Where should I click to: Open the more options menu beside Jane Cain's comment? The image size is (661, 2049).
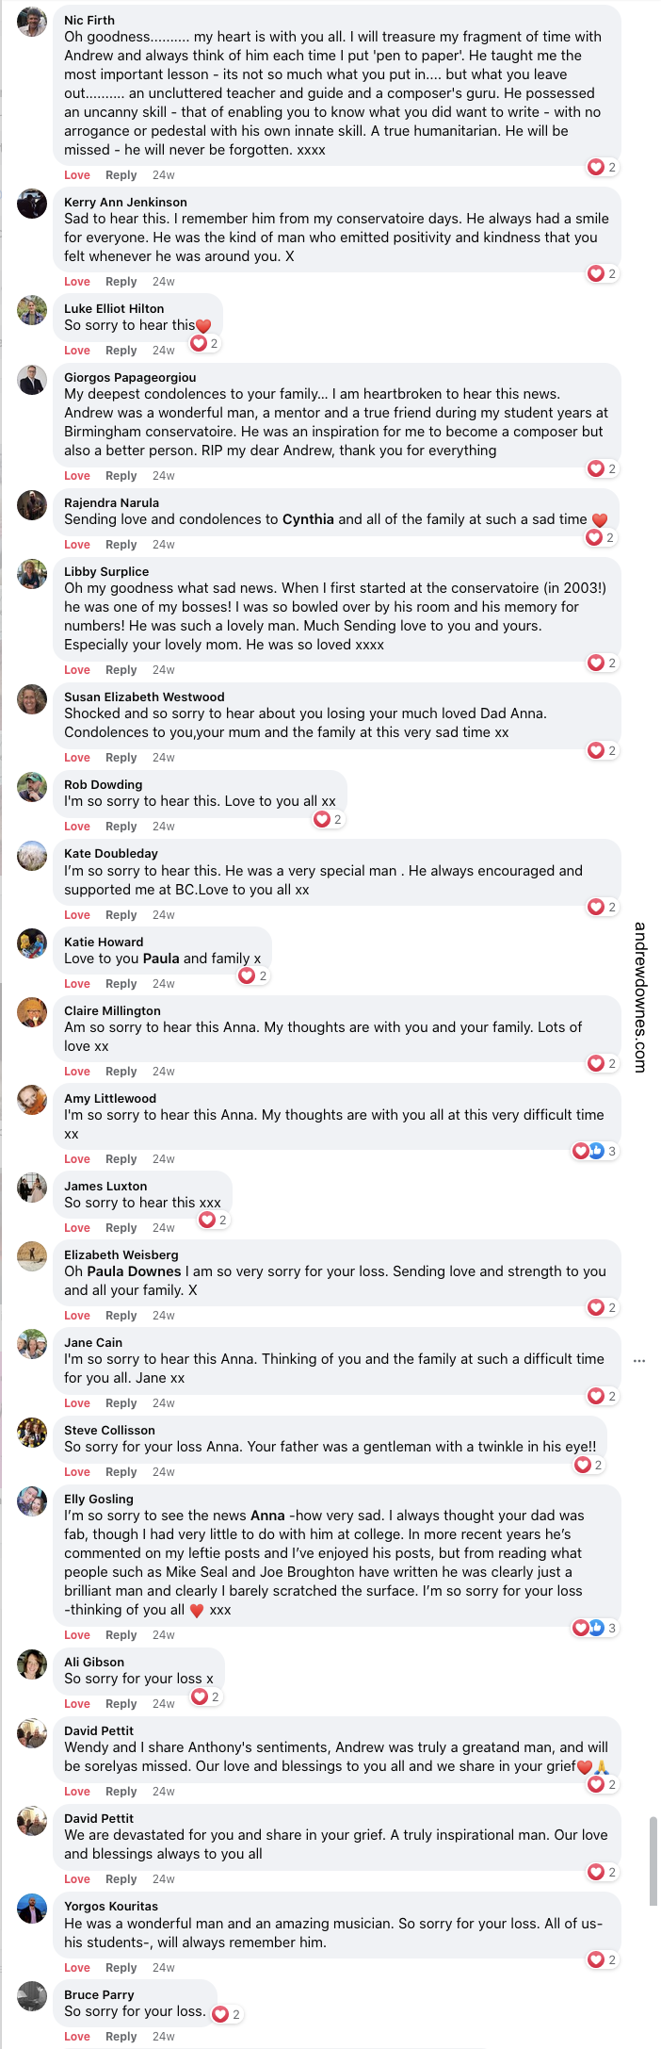(639, 1360)
